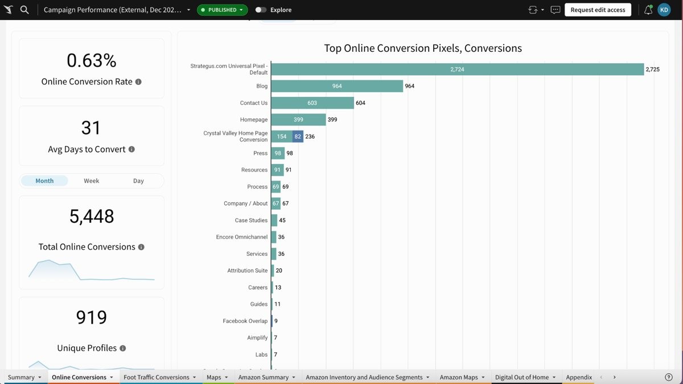This screenshot has height=384, width=683.
Task: Open the KD user avatar menu
Action: pyautogui.click(x=664, y=10)
